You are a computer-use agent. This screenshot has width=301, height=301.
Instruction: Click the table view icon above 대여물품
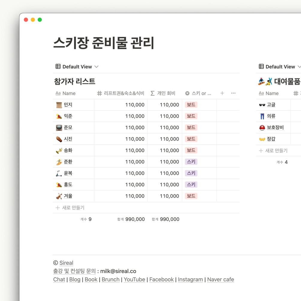pyautogui.click(x=261, y=66)
